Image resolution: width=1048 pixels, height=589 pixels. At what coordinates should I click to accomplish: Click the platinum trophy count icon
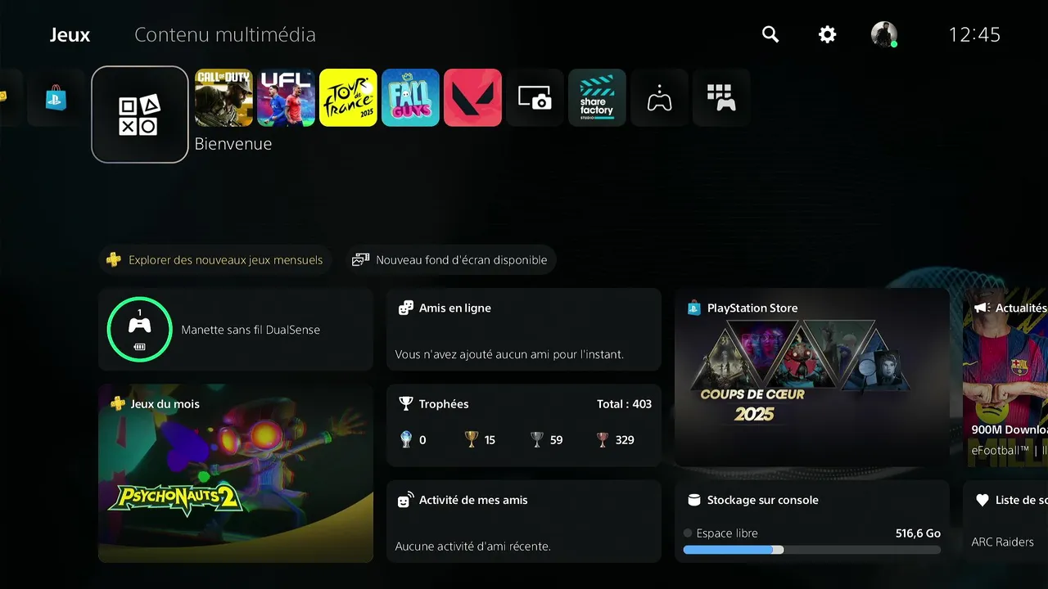pyautogui.click(x=406, y=439)
